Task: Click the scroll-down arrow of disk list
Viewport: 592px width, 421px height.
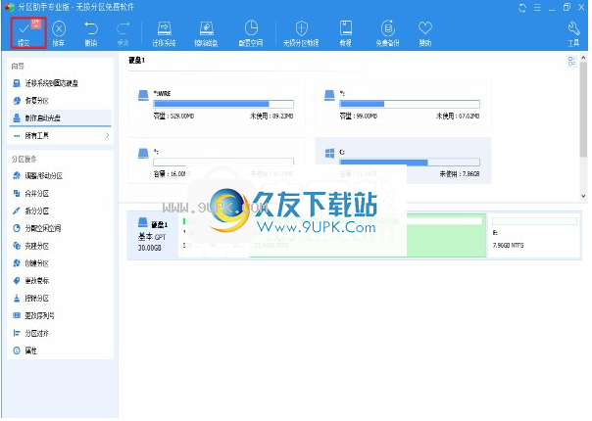Action: coord(583,196)
